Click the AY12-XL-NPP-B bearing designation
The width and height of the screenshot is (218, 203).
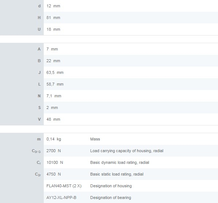[x=61, y=198]
